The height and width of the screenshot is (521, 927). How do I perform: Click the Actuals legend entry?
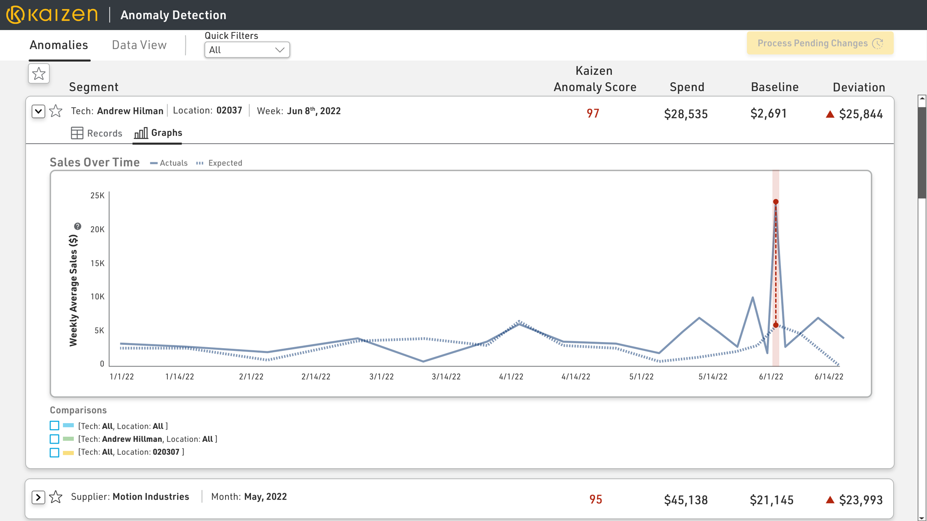click(169, 163)
